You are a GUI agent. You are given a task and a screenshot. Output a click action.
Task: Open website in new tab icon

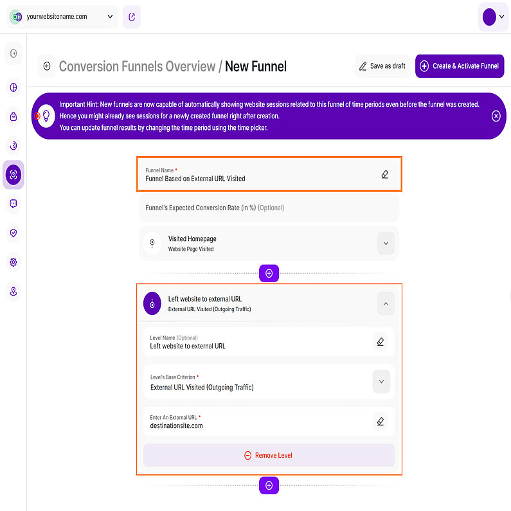pos(131,17)
